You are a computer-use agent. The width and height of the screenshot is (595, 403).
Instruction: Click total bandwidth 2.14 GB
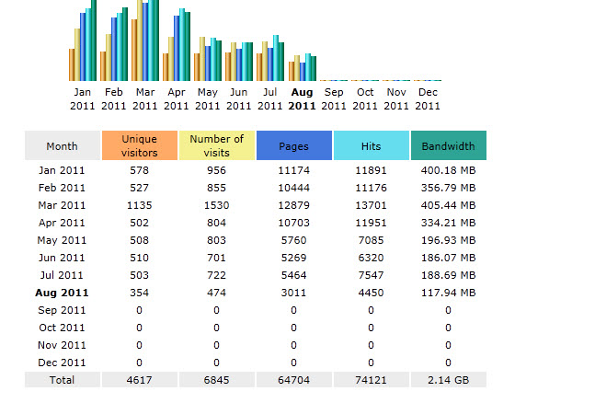click(449, 380)
